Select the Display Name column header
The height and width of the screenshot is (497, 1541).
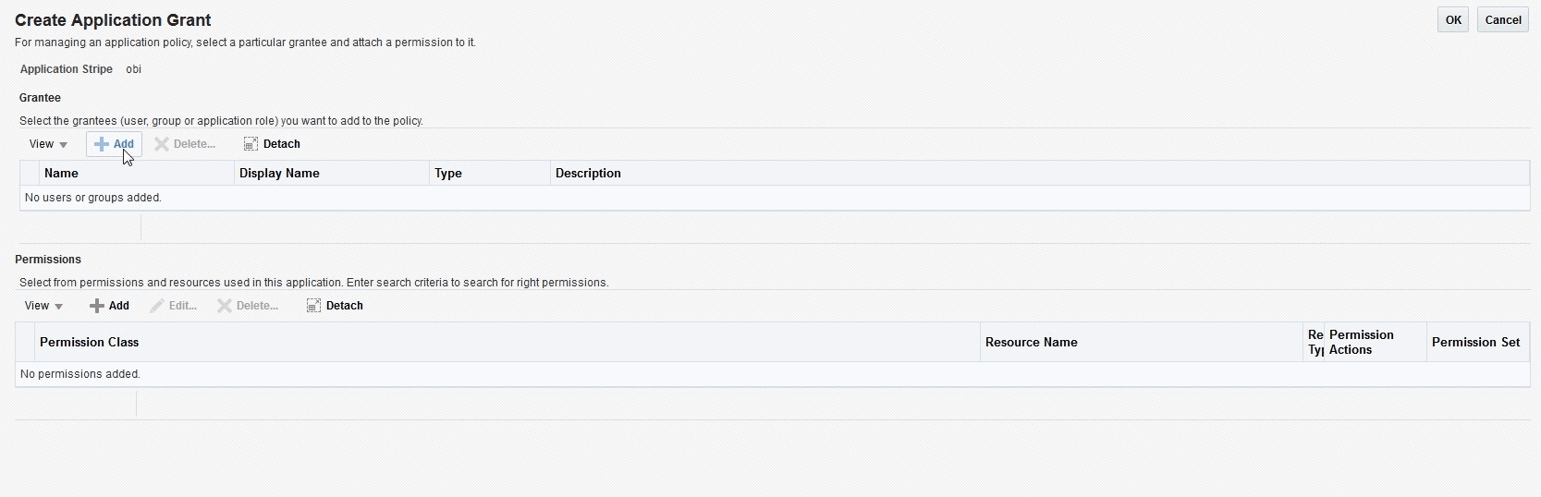coord(279,174)
